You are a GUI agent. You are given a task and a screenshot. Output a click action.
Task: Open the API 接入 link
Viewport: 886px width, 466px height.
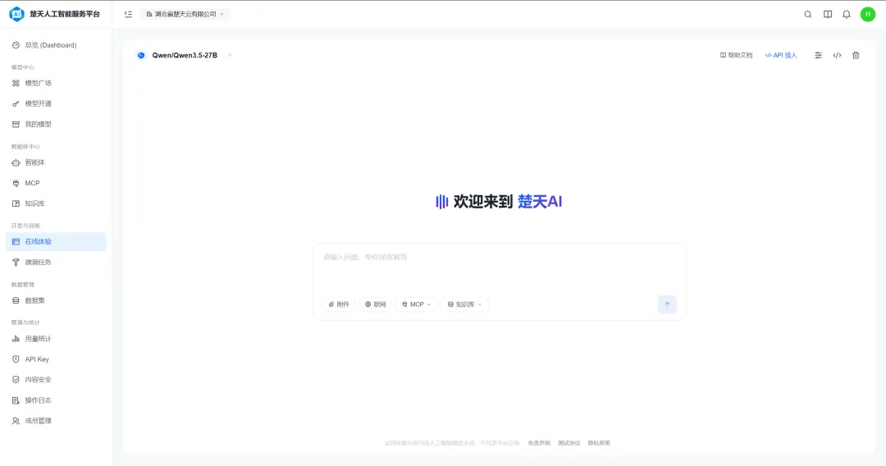pos(781,55)
